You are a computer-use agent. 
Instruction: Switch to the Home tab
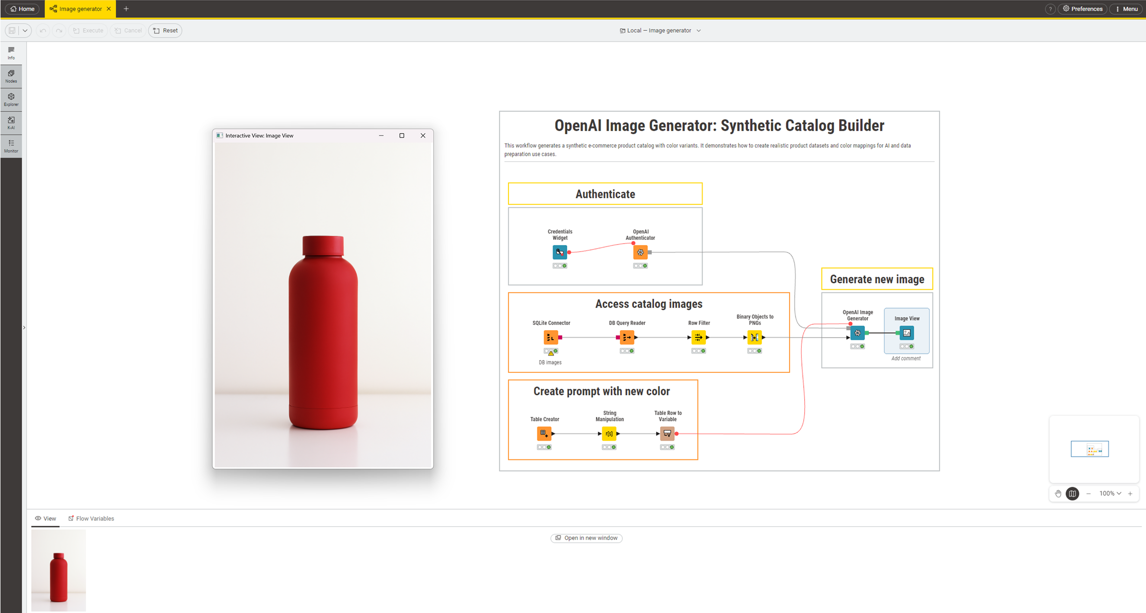click(22, 8)
